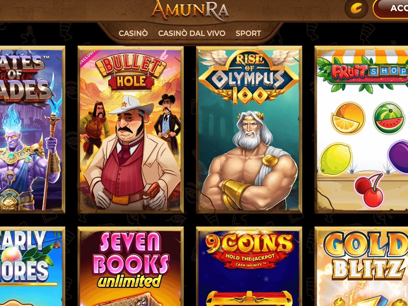Click the orange slice in Fruit Shop

348,118
